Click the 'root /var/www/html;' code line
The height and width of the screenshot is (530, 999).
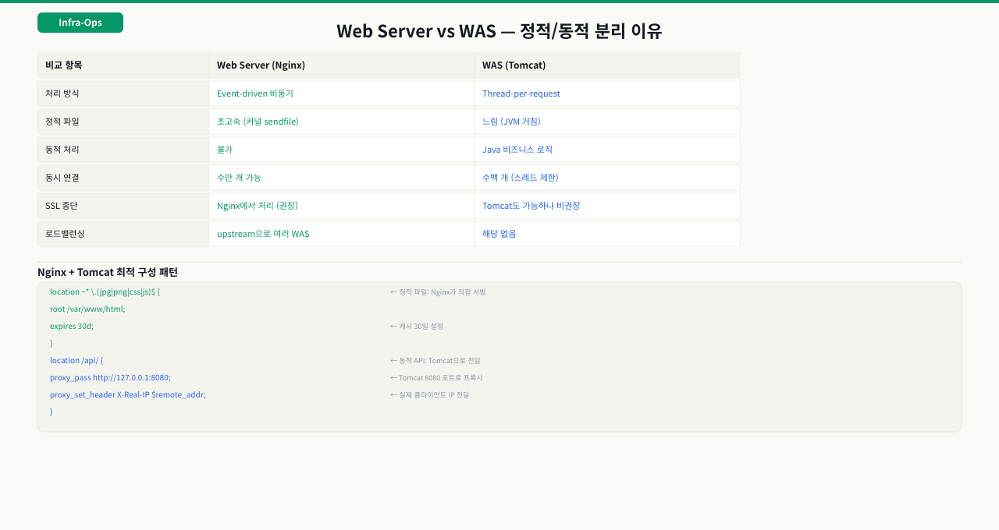tap(87, 309)
